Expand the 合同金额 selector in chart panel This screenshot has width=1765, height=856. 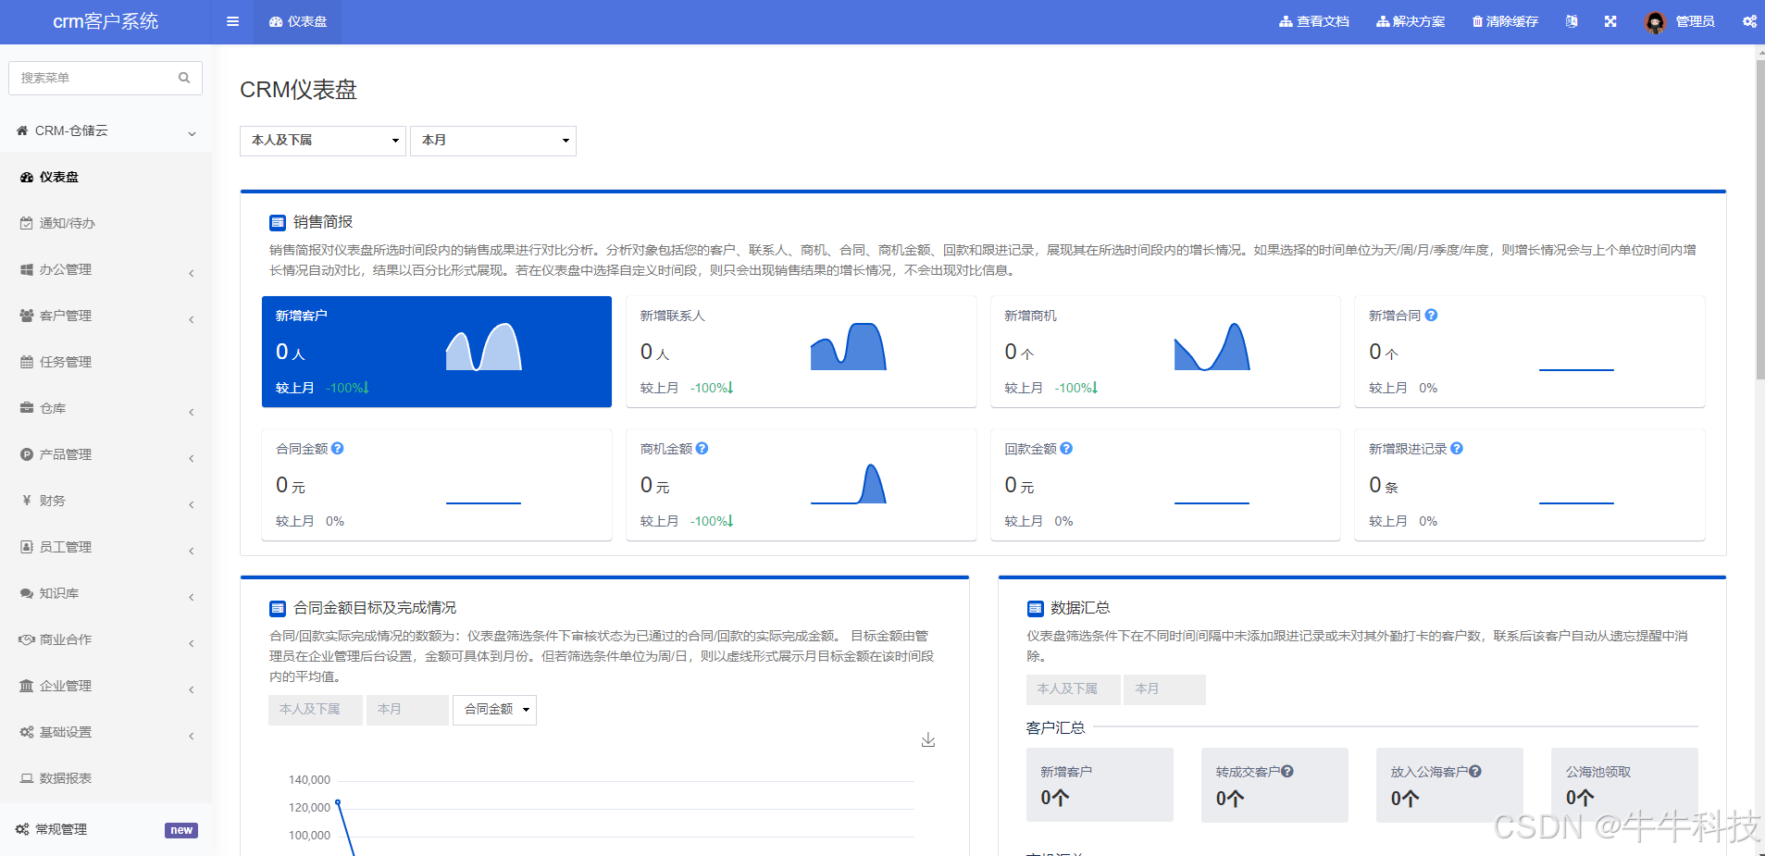(493, 709)
